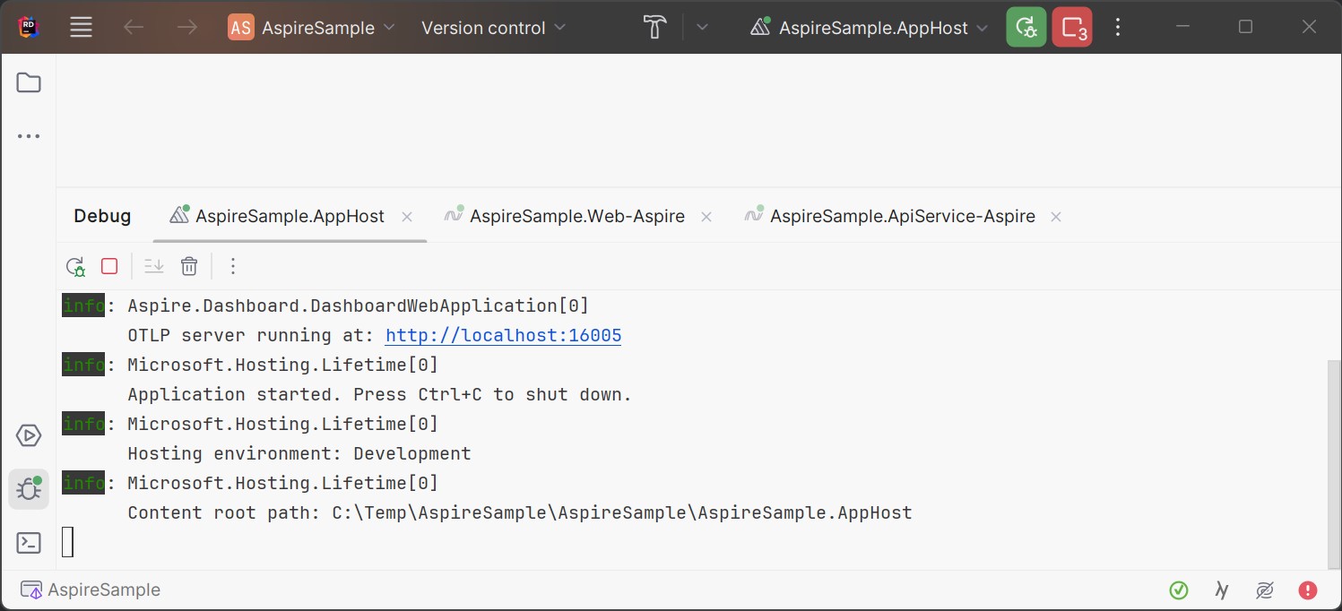
Task: Open the build options dropdown beside the hammer
Action: point(702,27)
